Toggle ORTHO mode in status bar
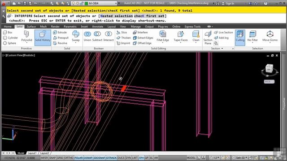287x161 pixels. tap(69, 158)
